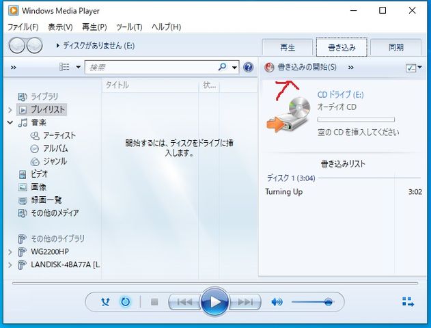Sort by the タイトル column header
The width and height of the screenshot is (431, 328).
[150, 85]
